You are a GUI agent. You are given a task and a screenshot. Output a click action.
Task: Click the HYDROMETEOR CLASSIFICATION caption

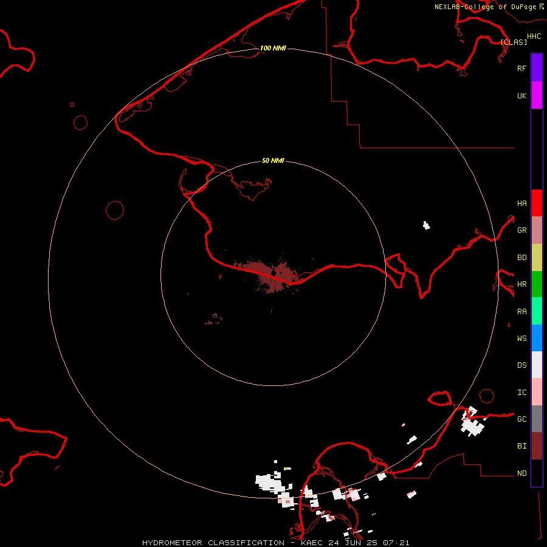(x=213, y=543)
